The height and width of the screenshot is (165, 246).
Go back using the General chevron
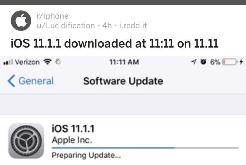(11, 81)
